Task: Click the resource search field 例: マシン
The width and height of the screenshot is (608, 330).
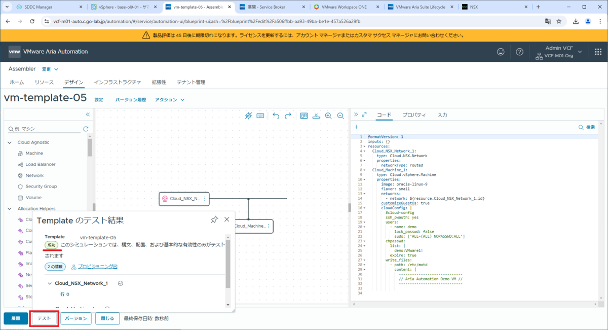Action: click(44, 129)
